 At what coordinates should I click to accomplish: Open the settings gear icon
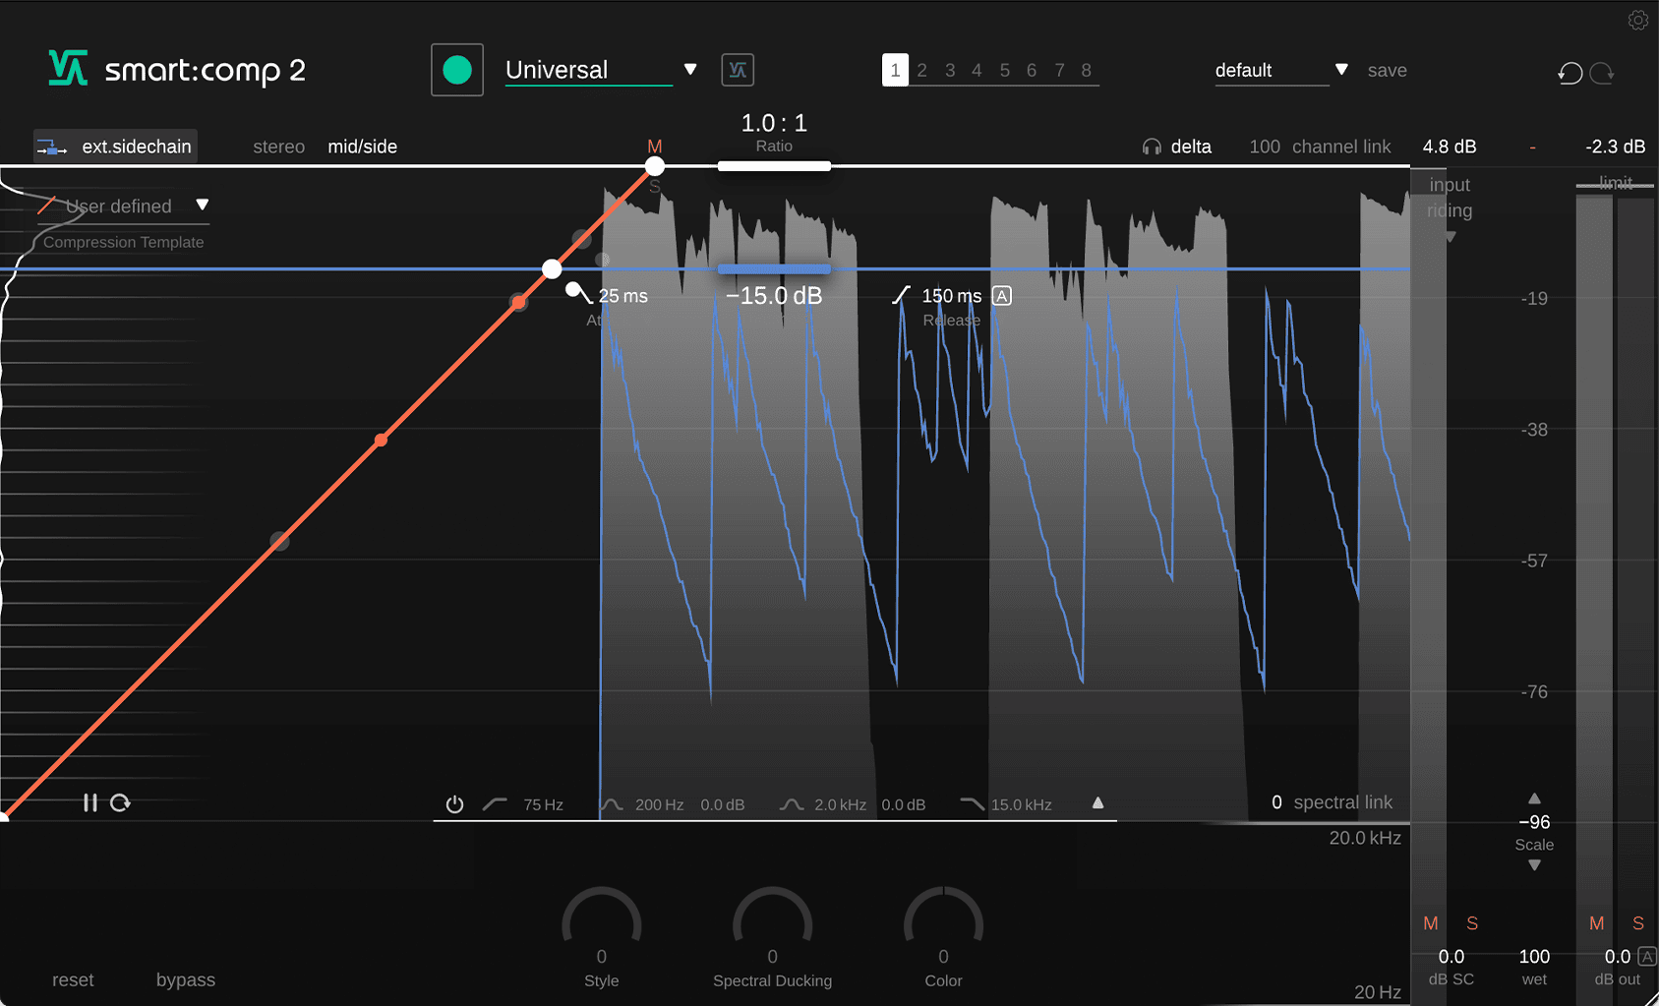(1637, 20)
